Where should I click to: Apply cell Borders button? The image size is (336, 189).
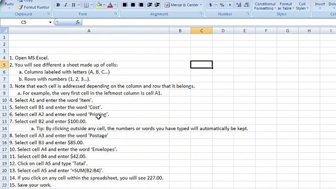86,5
